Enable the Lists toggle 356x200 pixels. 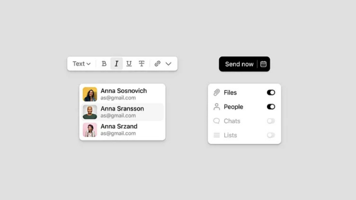coord(271,135)
